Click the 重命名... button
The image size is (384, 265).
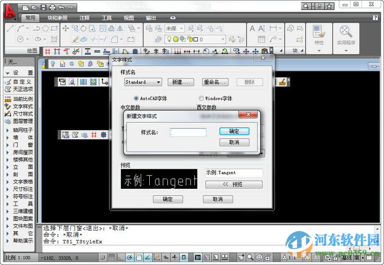tap(215, 82)
